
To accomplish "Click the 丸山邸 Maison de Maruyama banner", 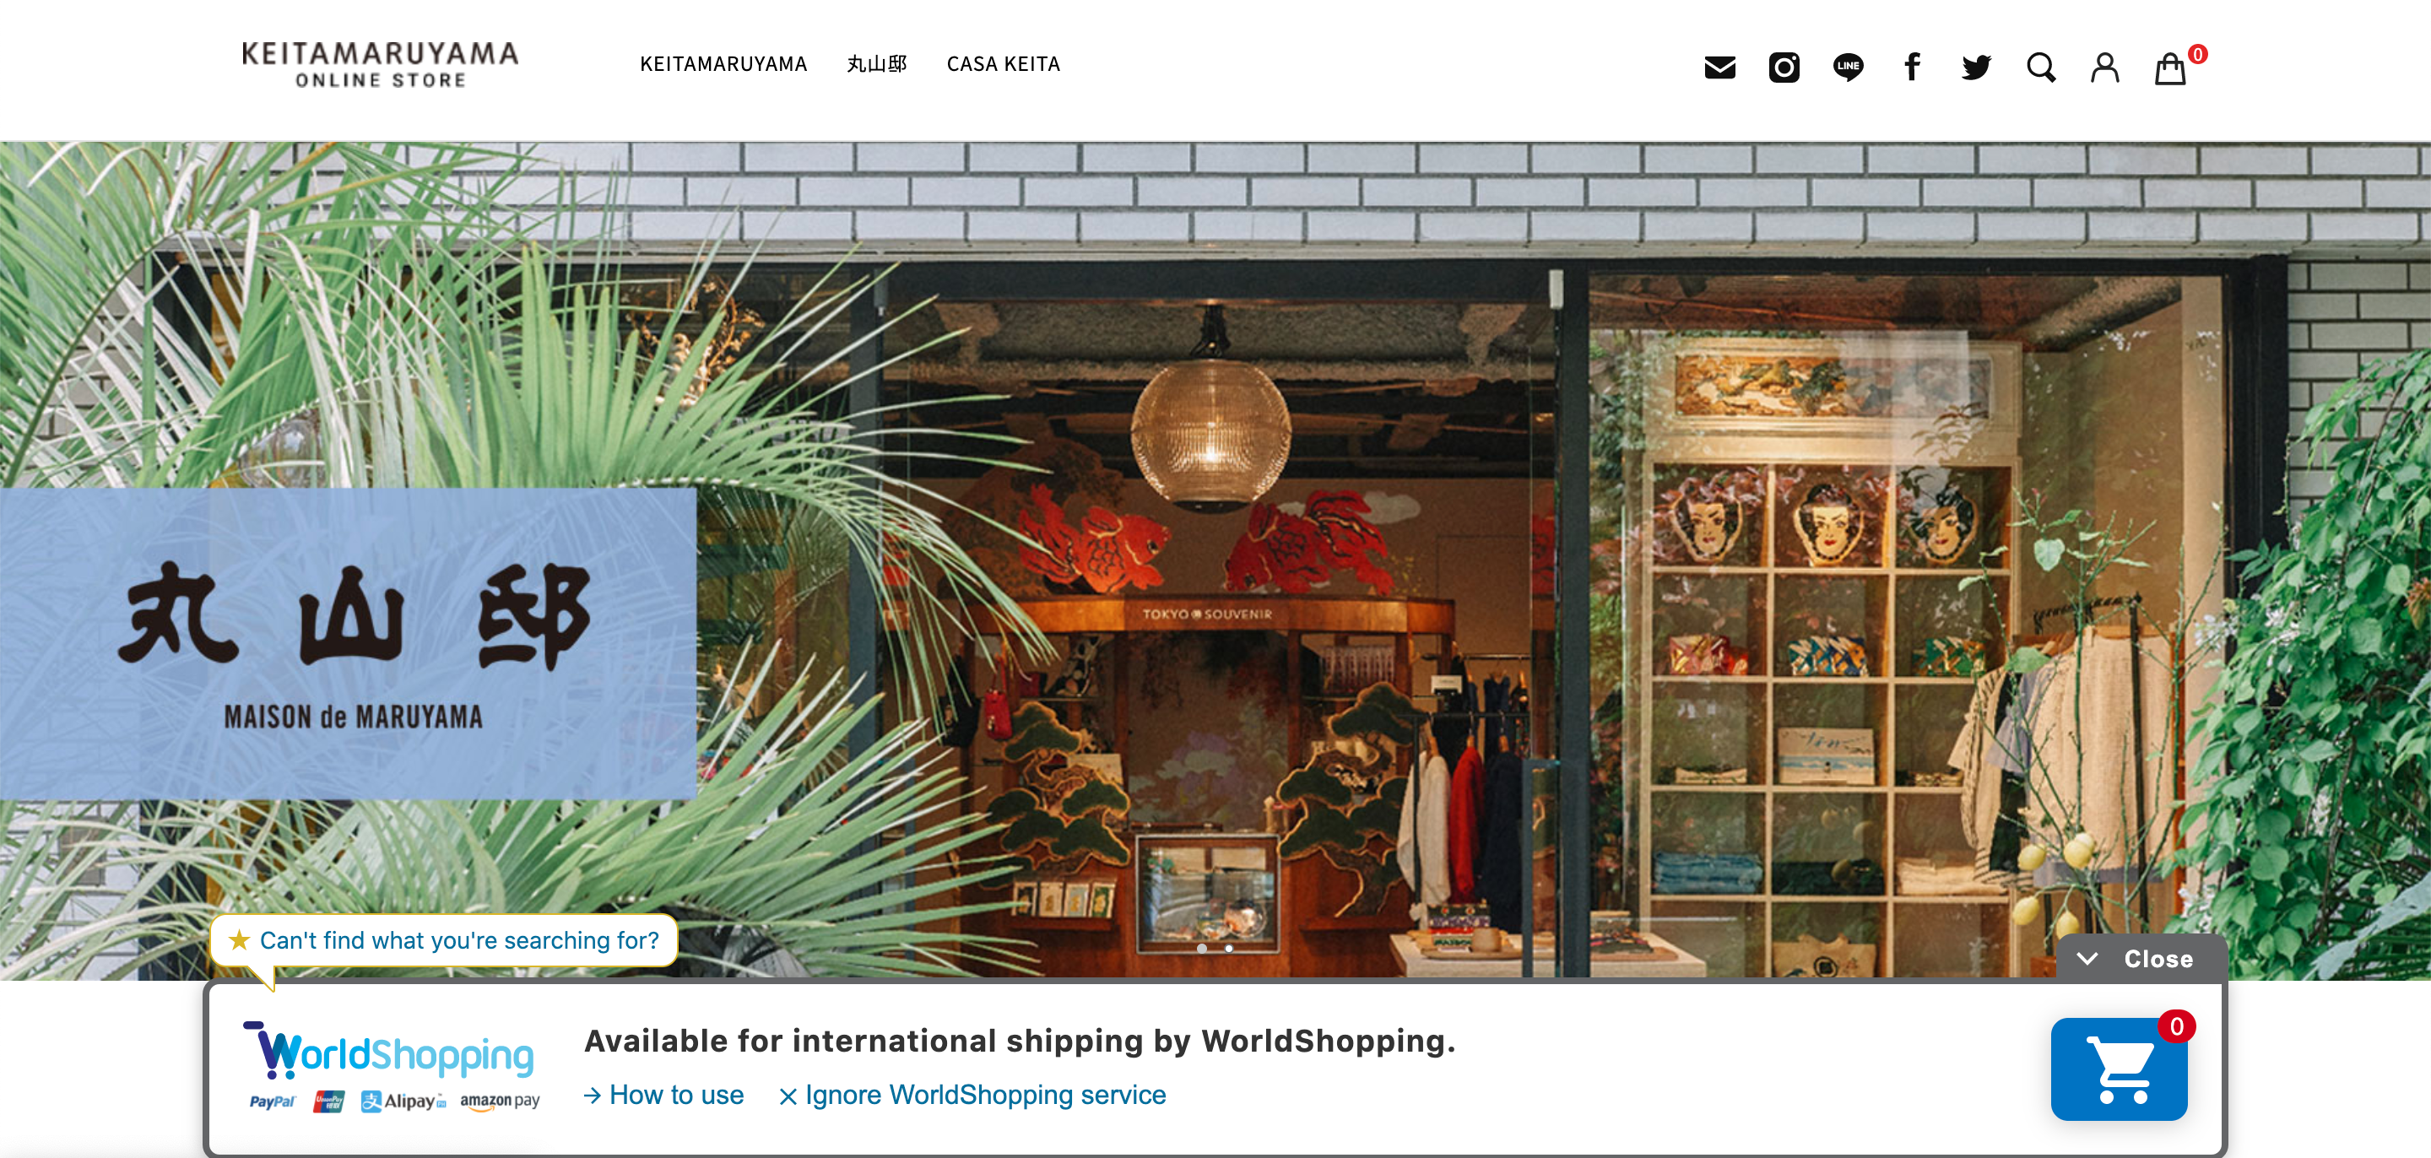I will point(349,644).
